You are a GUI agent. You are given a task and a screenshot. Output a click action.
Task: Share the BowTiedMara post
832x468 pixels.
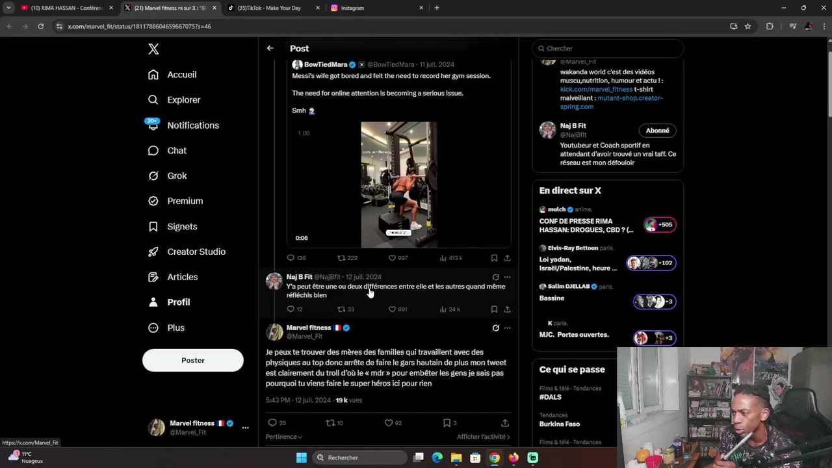pos(507,258)
